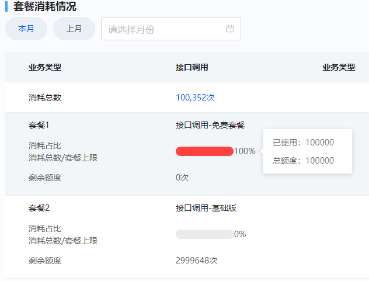Image resolution: width=369 pixels, height=281 pixels.
Task: Click the first 业务类型 column header
Action: tap(45, 67)
